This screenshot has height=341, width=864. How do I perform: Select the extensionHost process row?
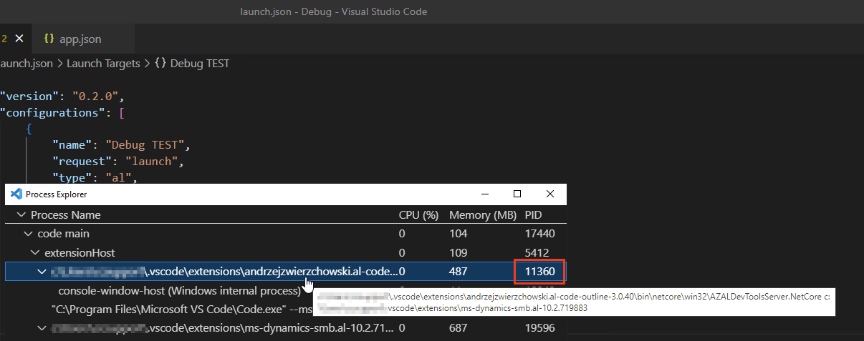(286, 252)
